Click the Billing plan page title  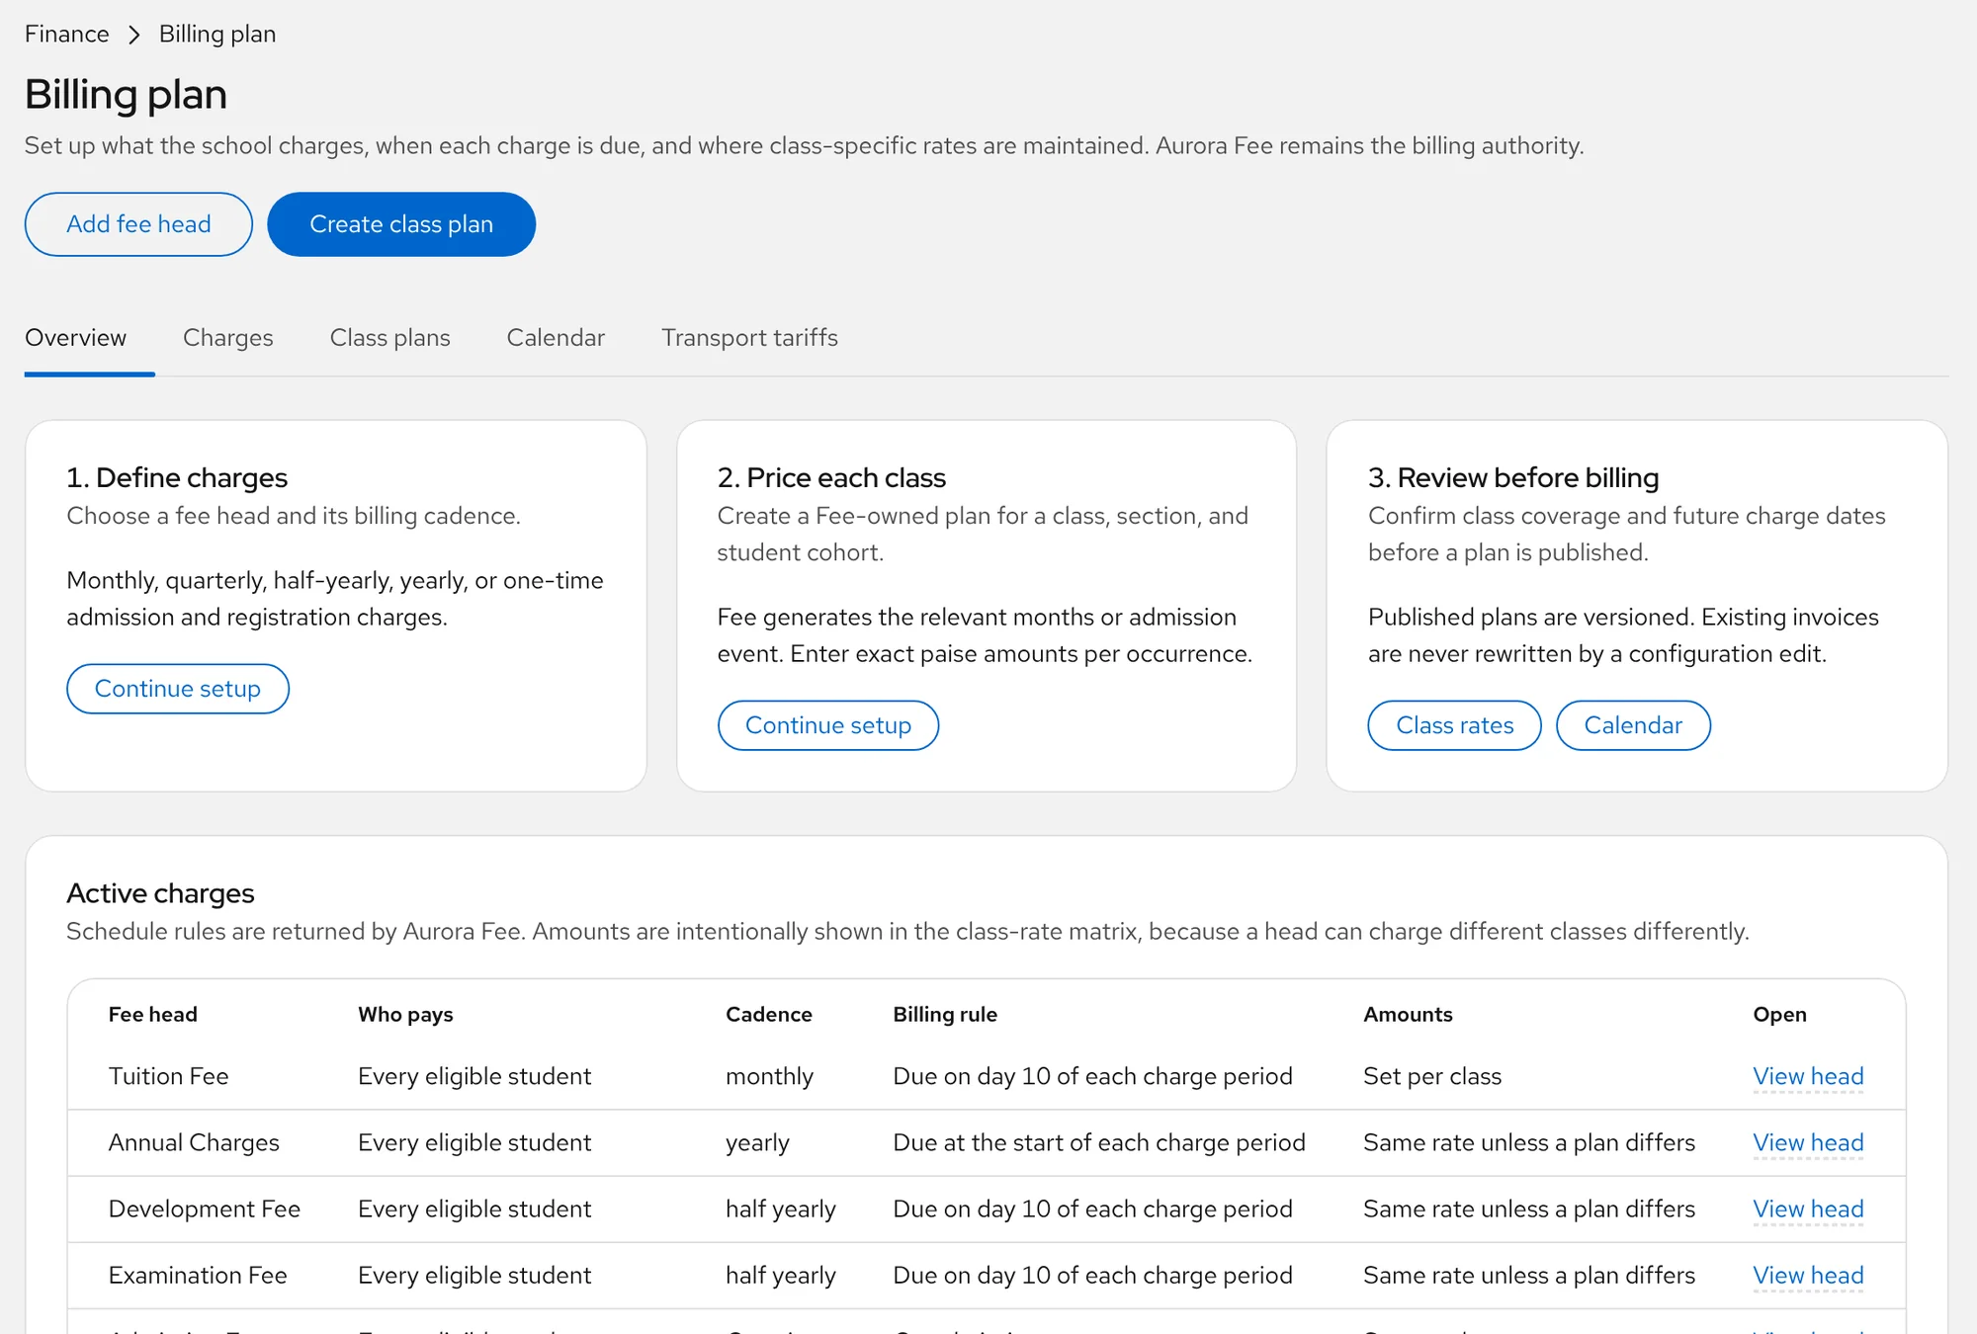(126, 95)
